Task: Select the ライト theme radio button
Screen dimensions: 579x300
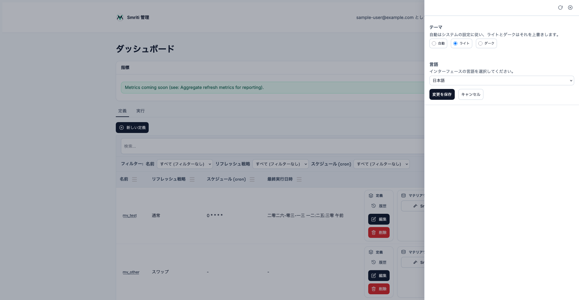Action: [455, 43]
